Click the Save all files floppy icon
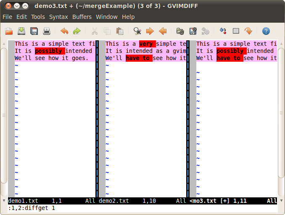The height and width of the screenshot is (215, 285). click(34, 31)
